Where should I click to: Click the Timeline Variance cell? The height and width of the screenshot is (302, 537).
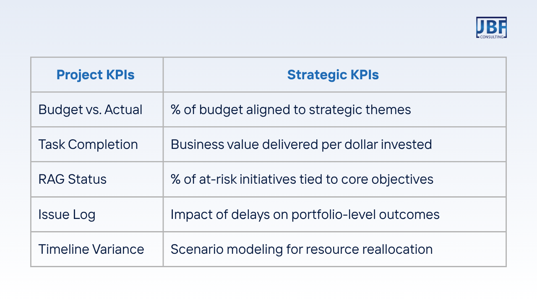[97, 249]
